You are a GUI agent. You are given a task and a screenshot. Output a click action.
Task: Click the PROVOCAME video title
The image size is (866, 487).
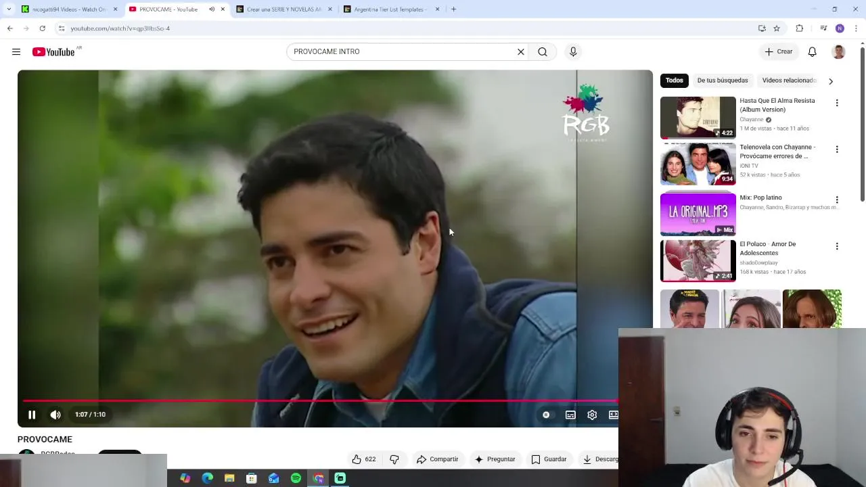45,440
